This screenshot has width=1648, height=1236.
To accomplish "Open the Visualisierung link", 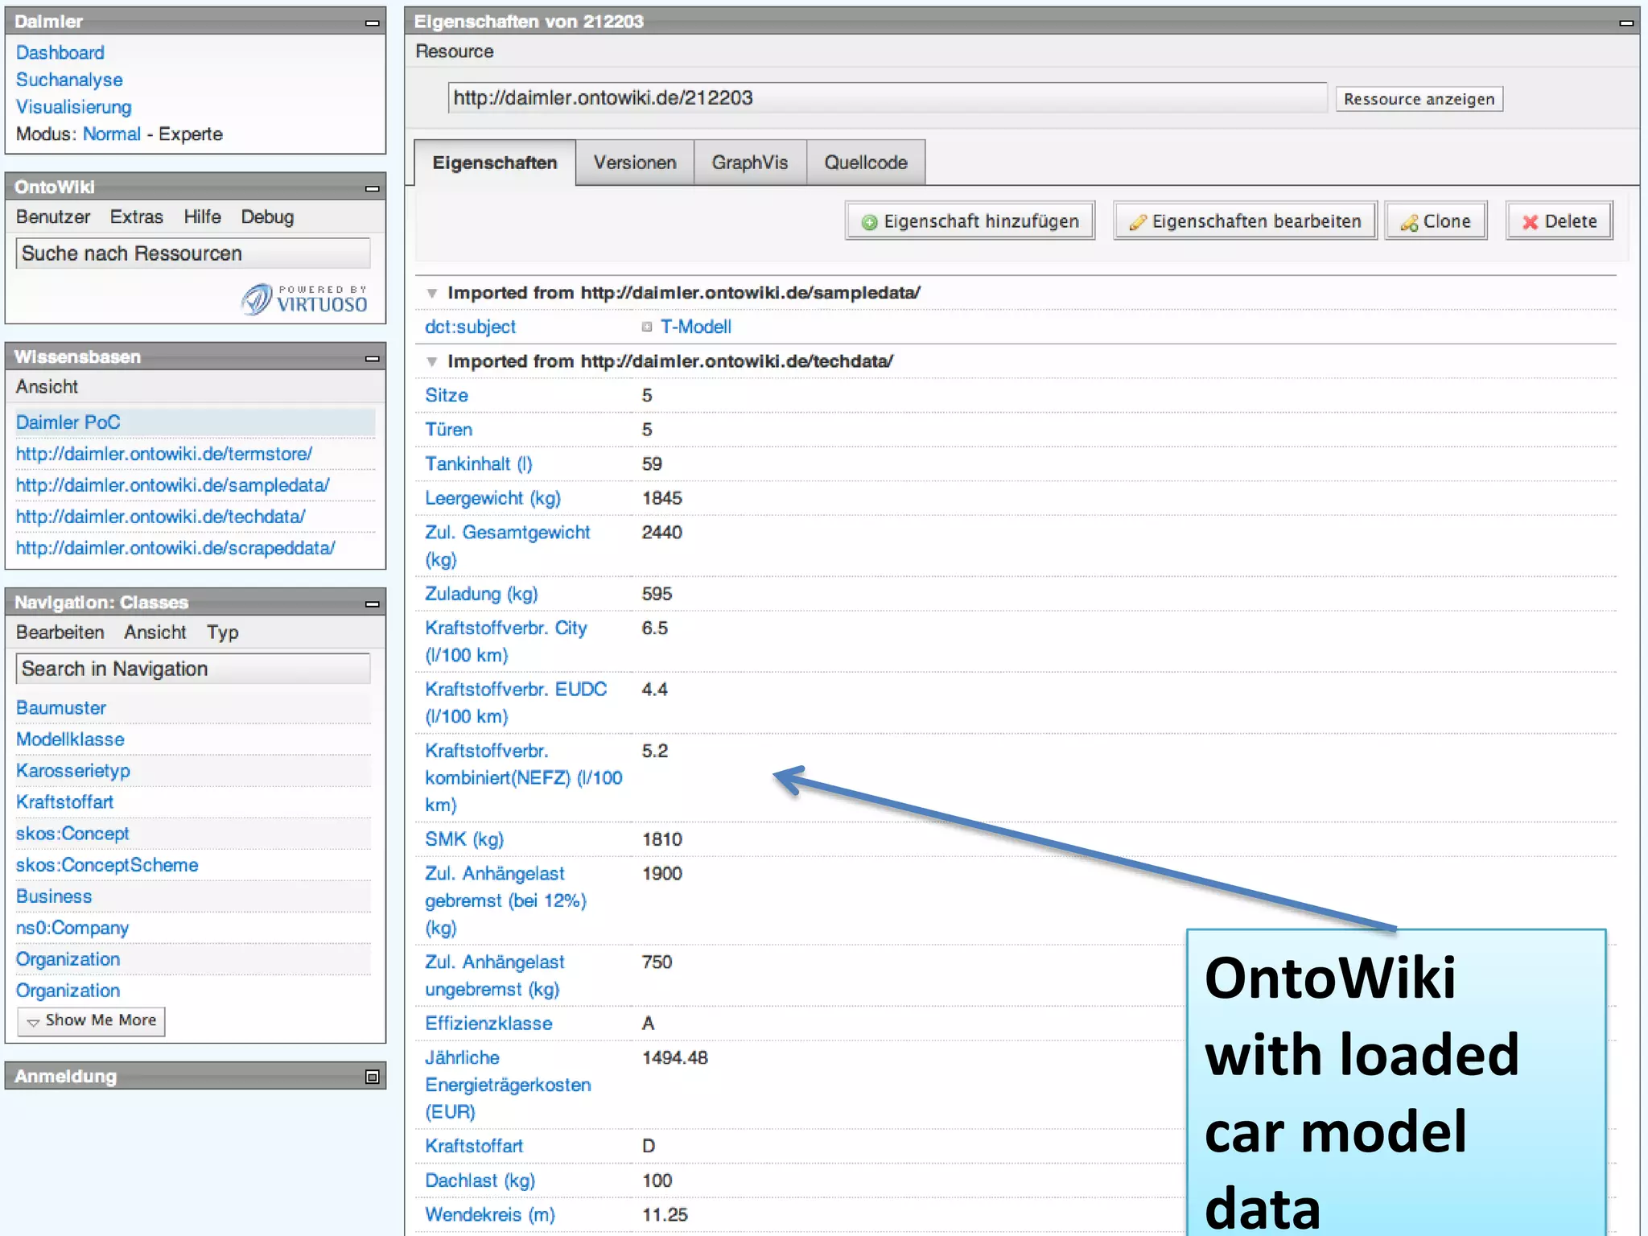I will coord(74,108).
